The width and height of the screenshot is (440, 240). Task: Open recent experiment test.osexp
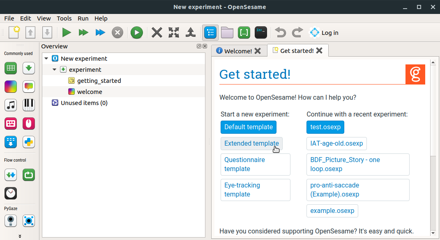325,127
